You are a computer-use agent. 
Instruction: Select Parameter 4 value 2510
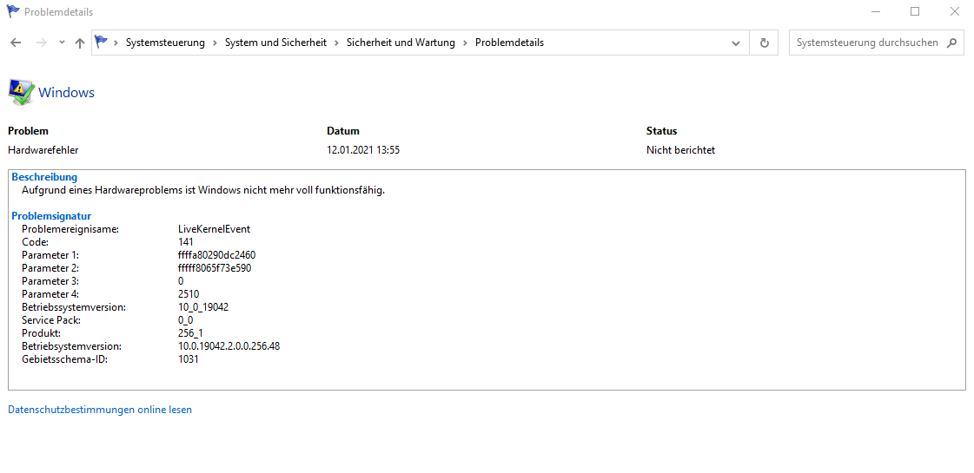tap(189, 293)
